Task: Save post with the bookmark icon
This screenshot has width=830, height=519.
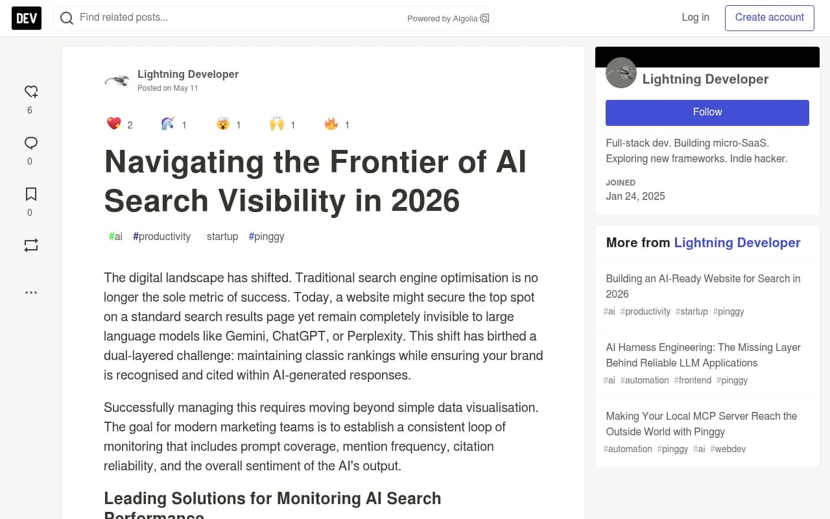Action: pos(31,194)
